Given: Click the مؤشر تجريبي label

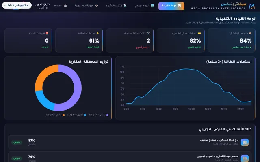Looking at the screenshot, I should 194,47.
